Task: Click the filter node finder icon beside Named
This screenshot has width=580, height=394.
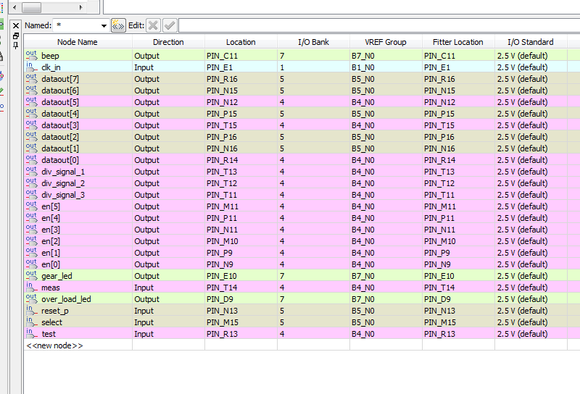Action: point(118,25)
